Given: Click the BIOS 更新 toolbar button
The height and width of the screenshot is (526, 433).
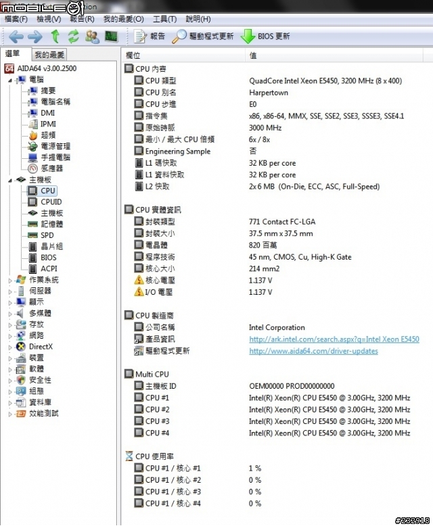Looking at the screenshot, I should (265, 37).
